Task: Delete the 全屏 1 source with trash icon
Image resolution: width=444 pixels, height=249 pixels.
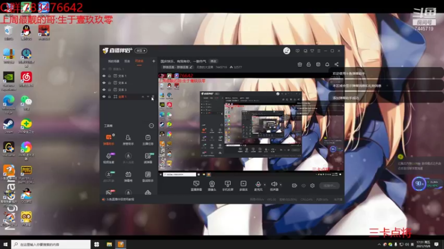Action: [x=153, y=96]
